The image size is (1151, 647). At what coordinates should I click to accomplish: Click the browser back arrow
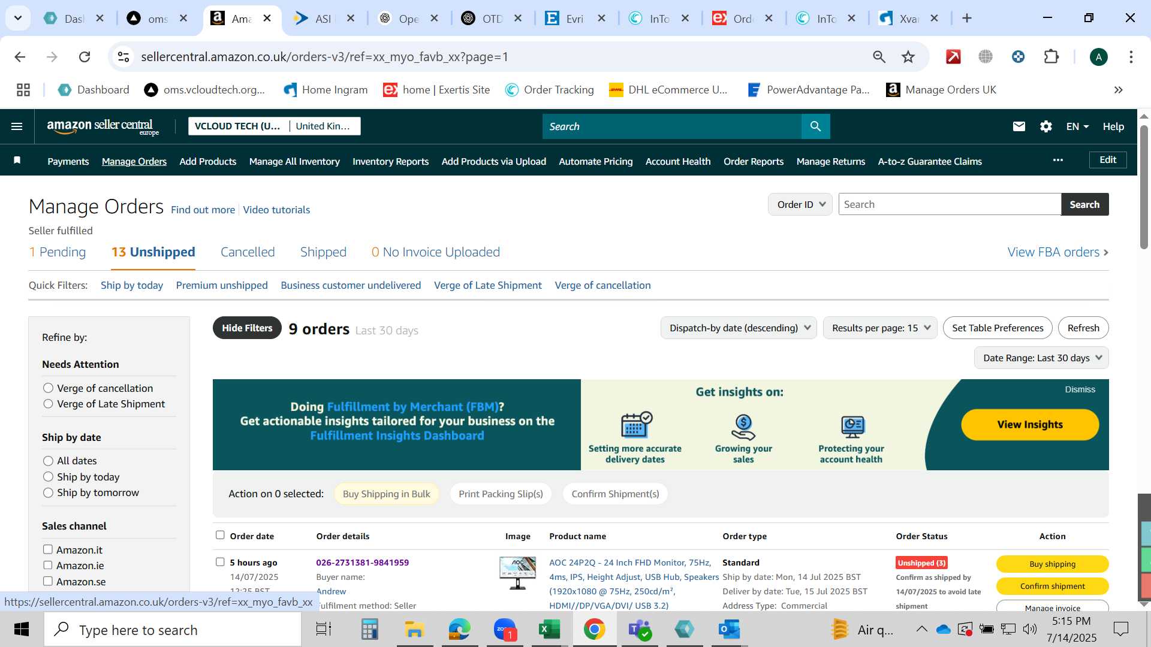tap(20, 57)
